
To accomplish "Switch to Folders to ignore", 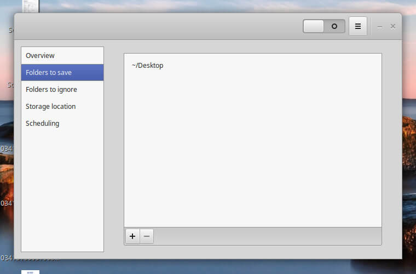I will point(62,90).
